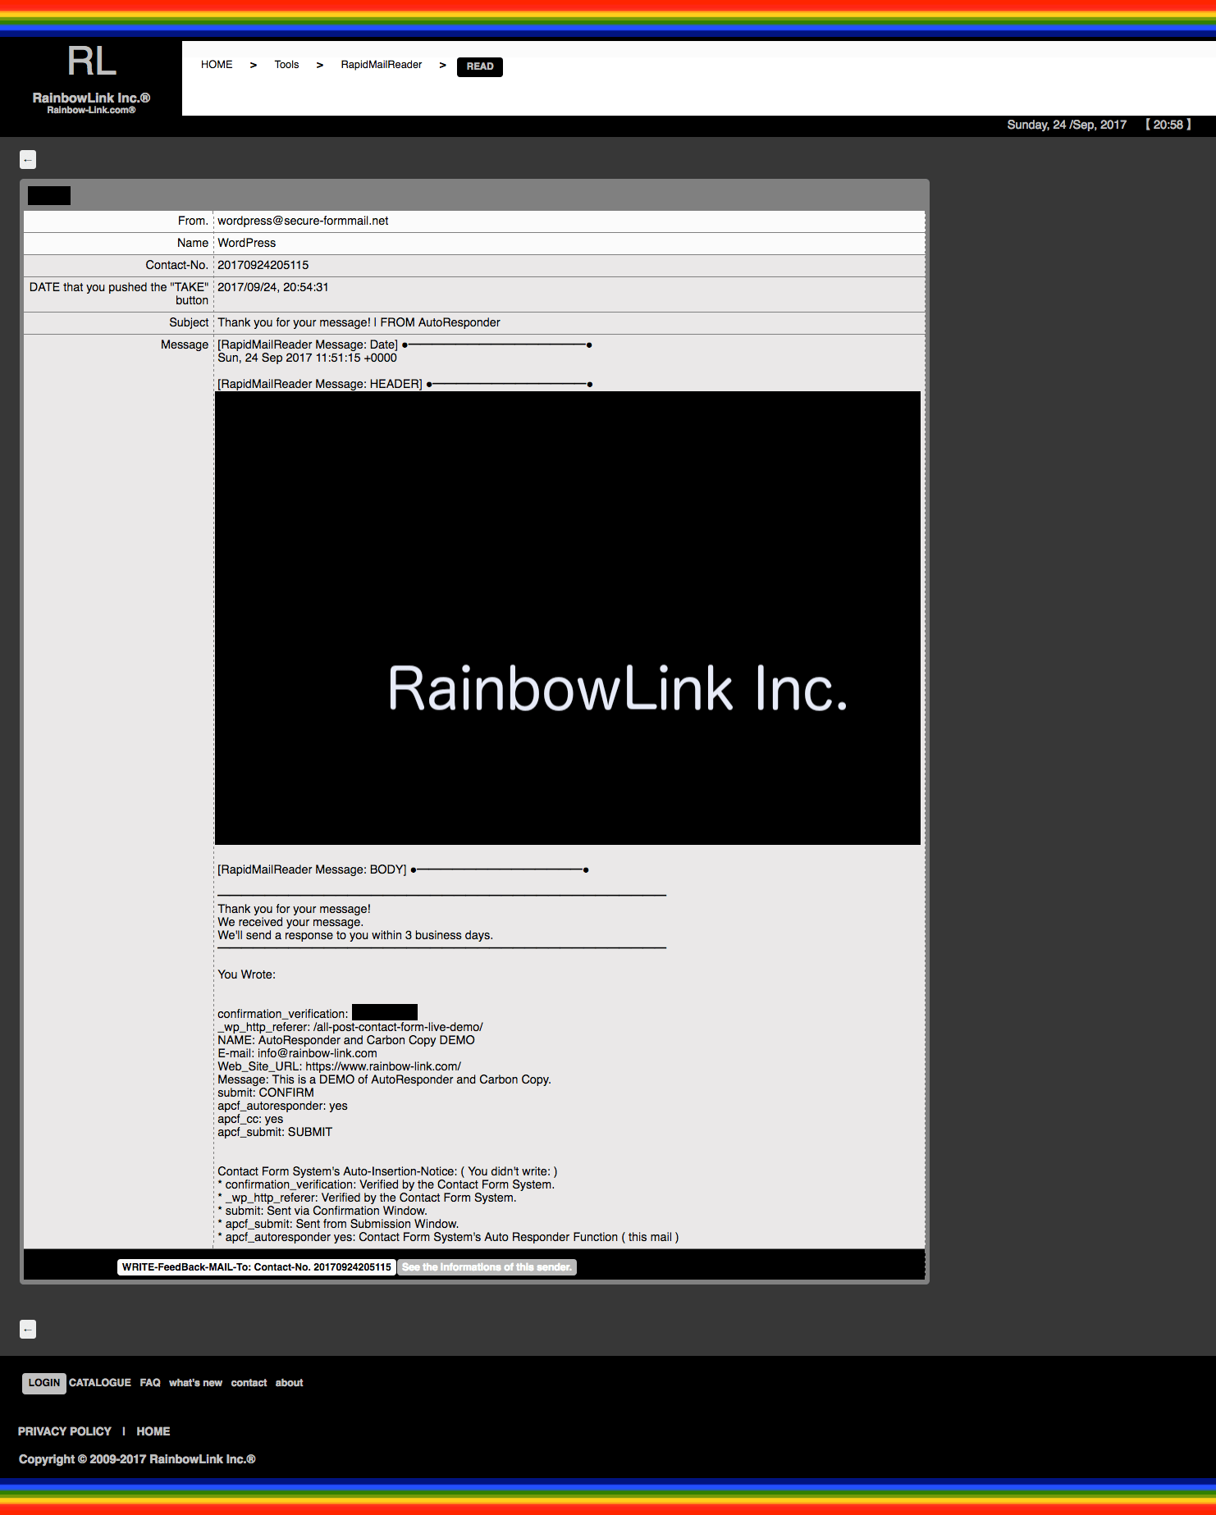Click See the informations of this sender
The height and width of the screenshot is (1515, 1216).
coord(487,1267)
